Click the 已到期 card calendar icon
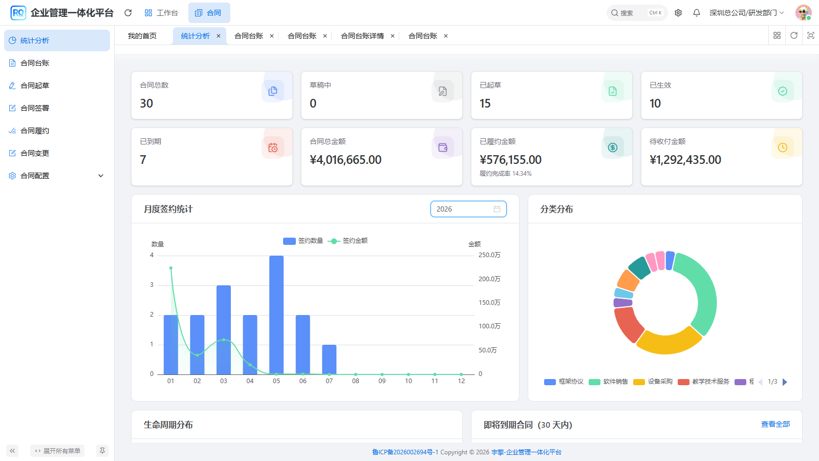The image size is (819, 461). point(273,148)
